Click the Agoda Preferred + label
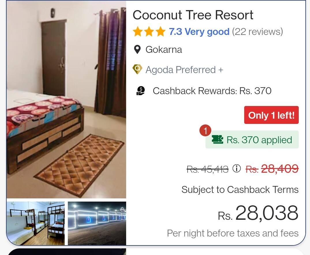The width and height of the screenshot is (310, 255). [x=184, y=70]
